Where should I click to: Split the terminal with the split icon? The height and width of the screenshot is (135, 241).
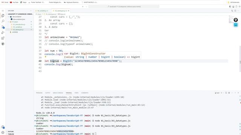tap(226, 93)
